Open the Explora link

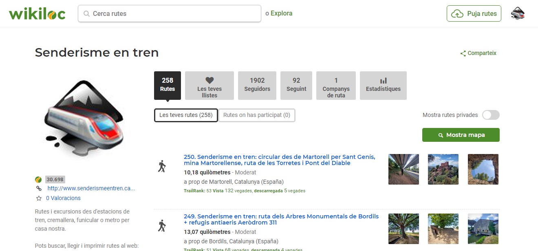pos(281,13)
